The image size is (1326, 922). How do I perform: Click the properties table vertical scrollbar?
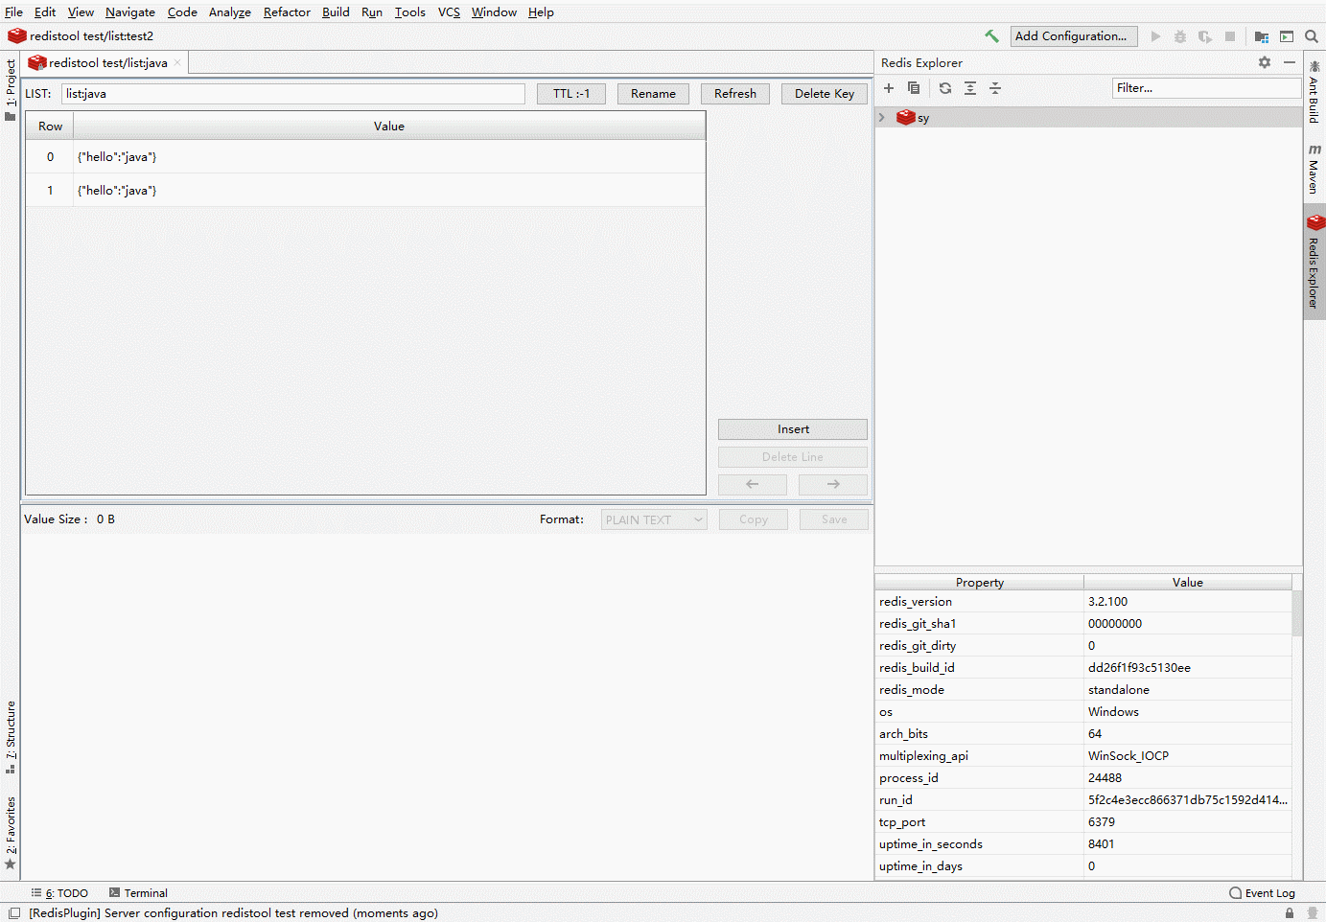(1297, 614)
